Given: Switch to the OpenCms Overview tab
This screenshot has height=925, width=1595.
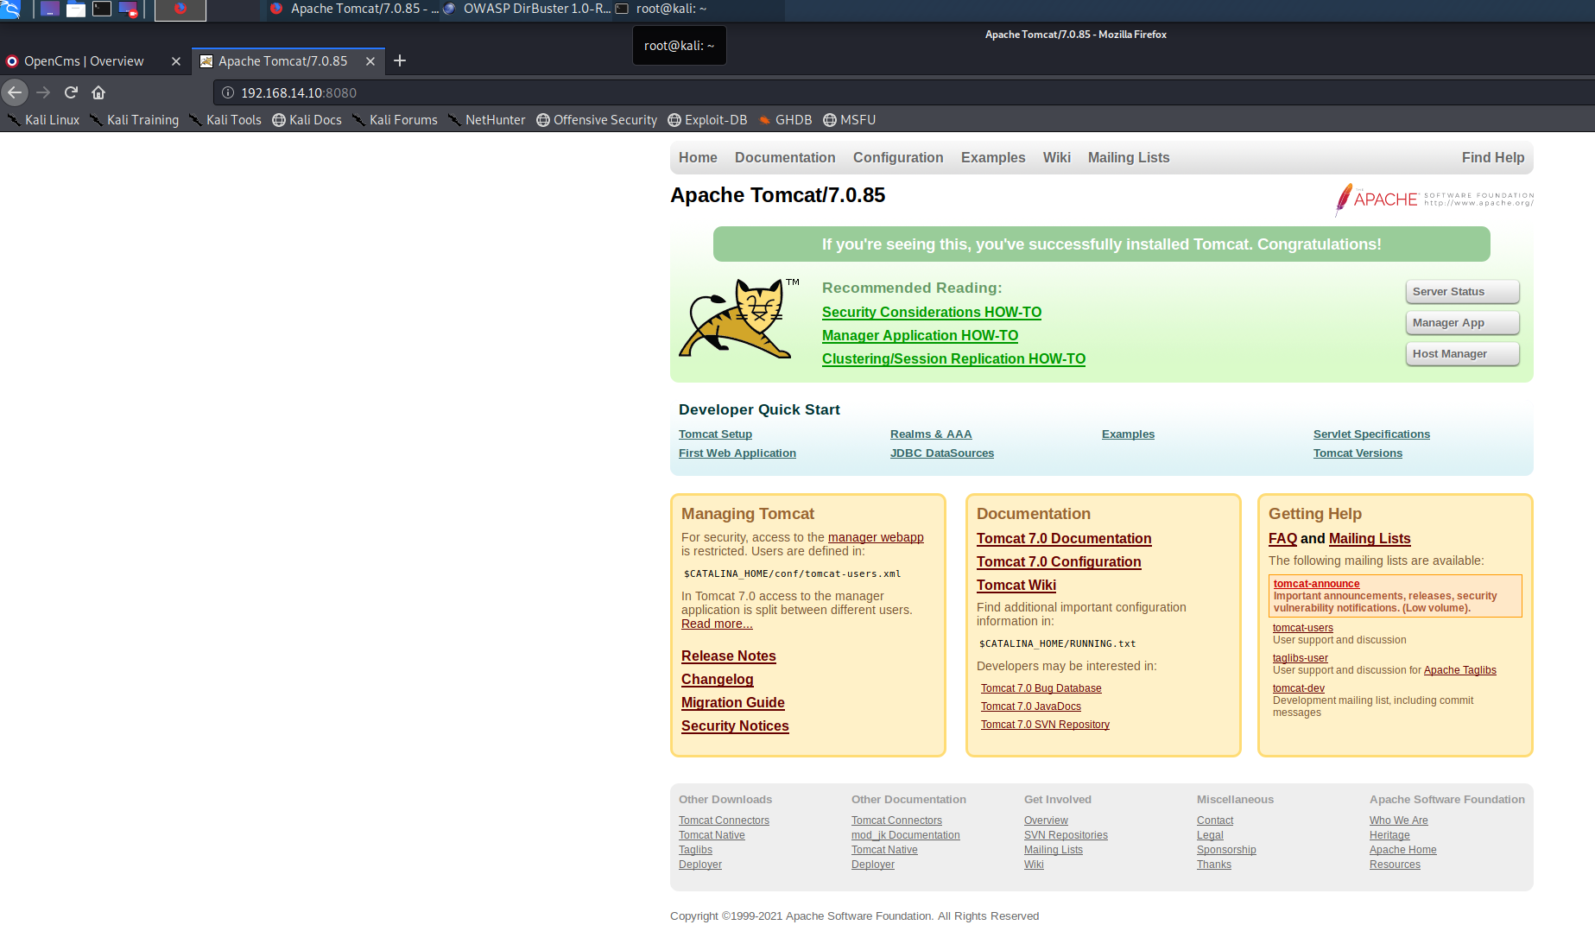Looking at the screenshot, I should pyautogui.click(x=84, y=61).
